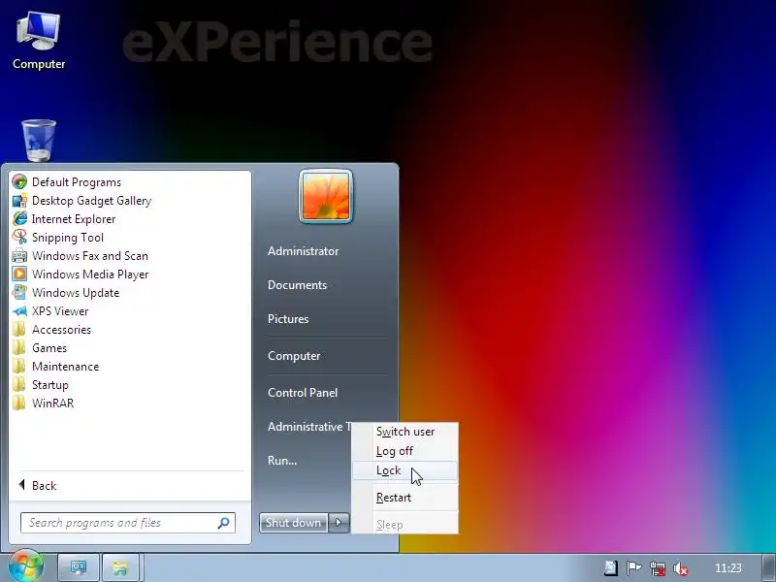Open Control Panel link
The height and width of the screenshot is (582, 776).
coord(303,393)
